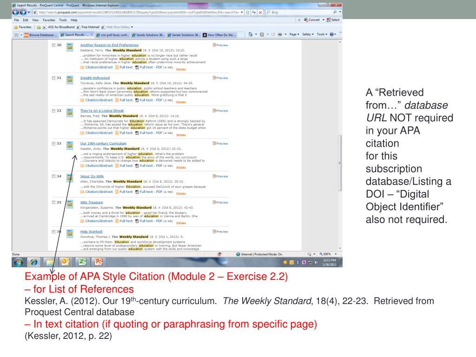This screenshot has width=476, height=357.
Task: Open the Favorites menu in menu bar
Action: tap(49, 20)
